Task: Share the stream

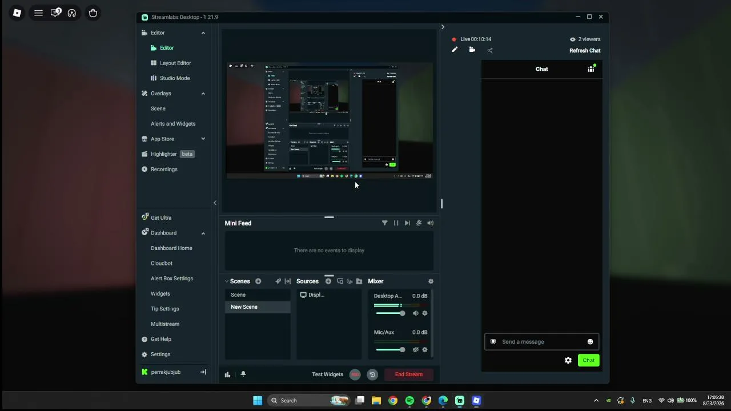Action: 489,50
